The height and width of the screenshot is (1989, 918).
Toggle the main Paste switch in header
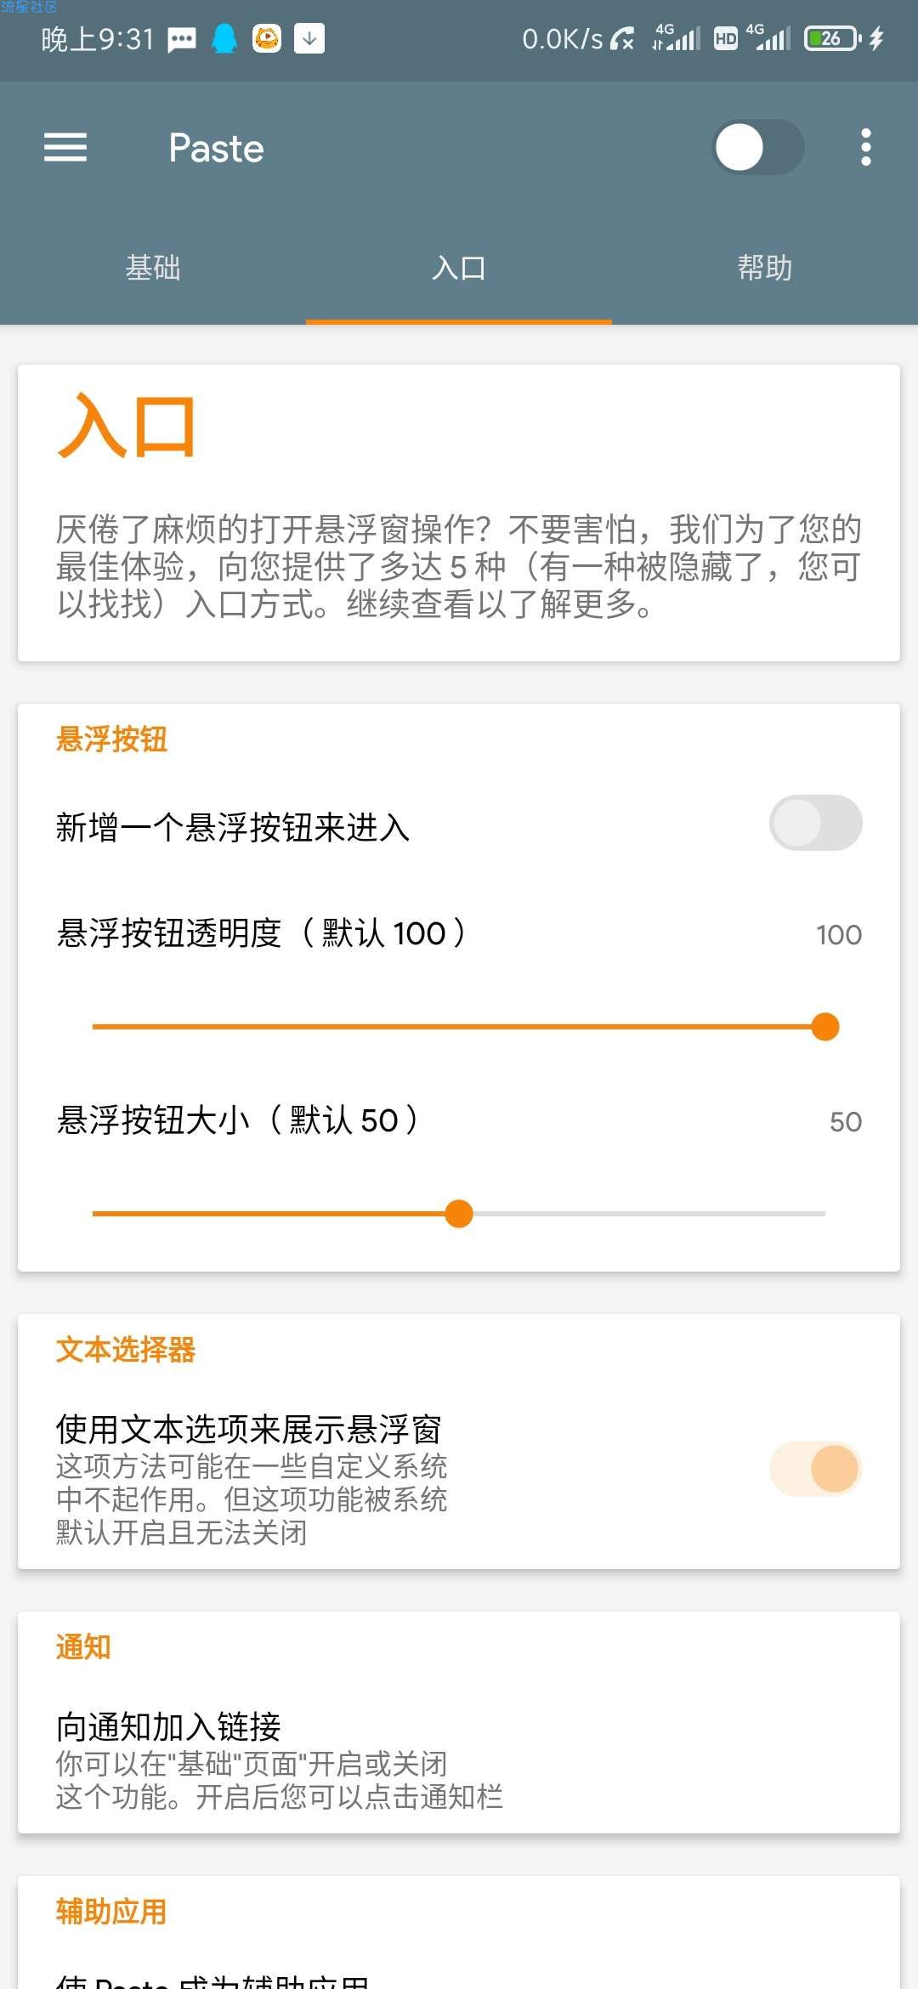point(757,148)
